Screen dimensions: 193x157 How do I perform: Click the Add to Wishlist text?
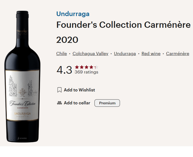(79, 90)
